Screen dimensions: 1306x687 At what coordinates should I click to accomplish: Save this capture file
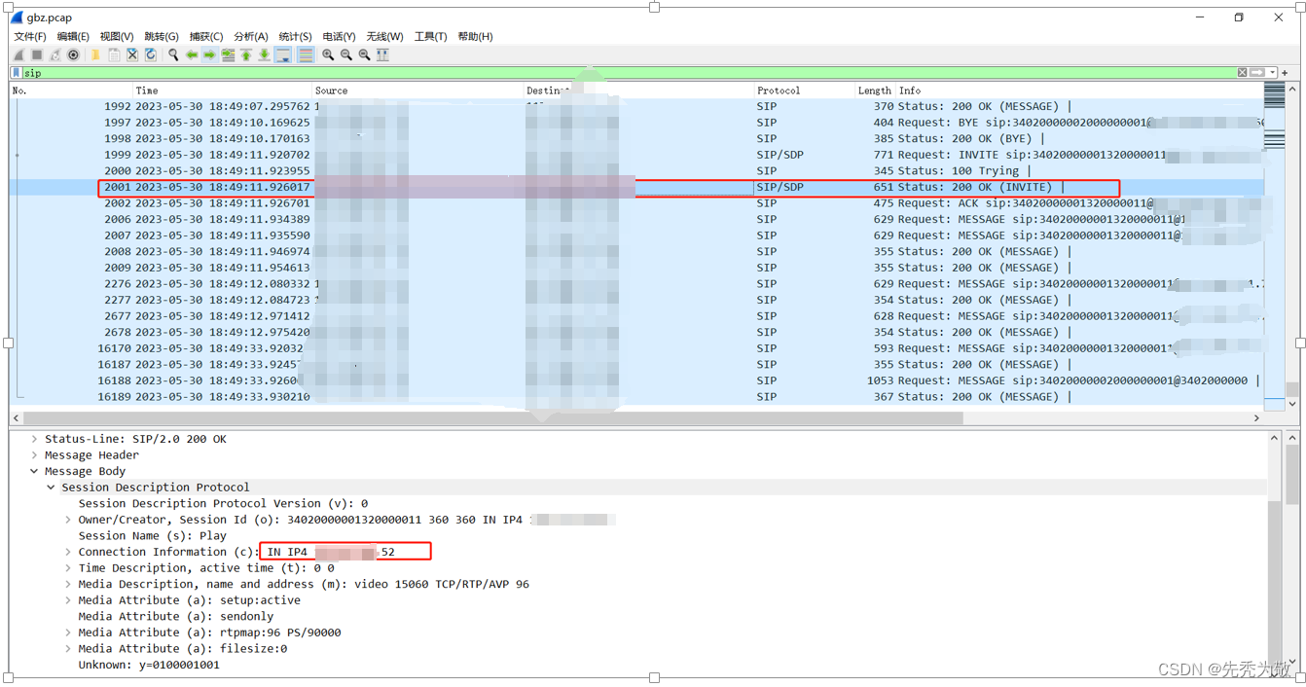pyautogui.click(x=114, y=55)
